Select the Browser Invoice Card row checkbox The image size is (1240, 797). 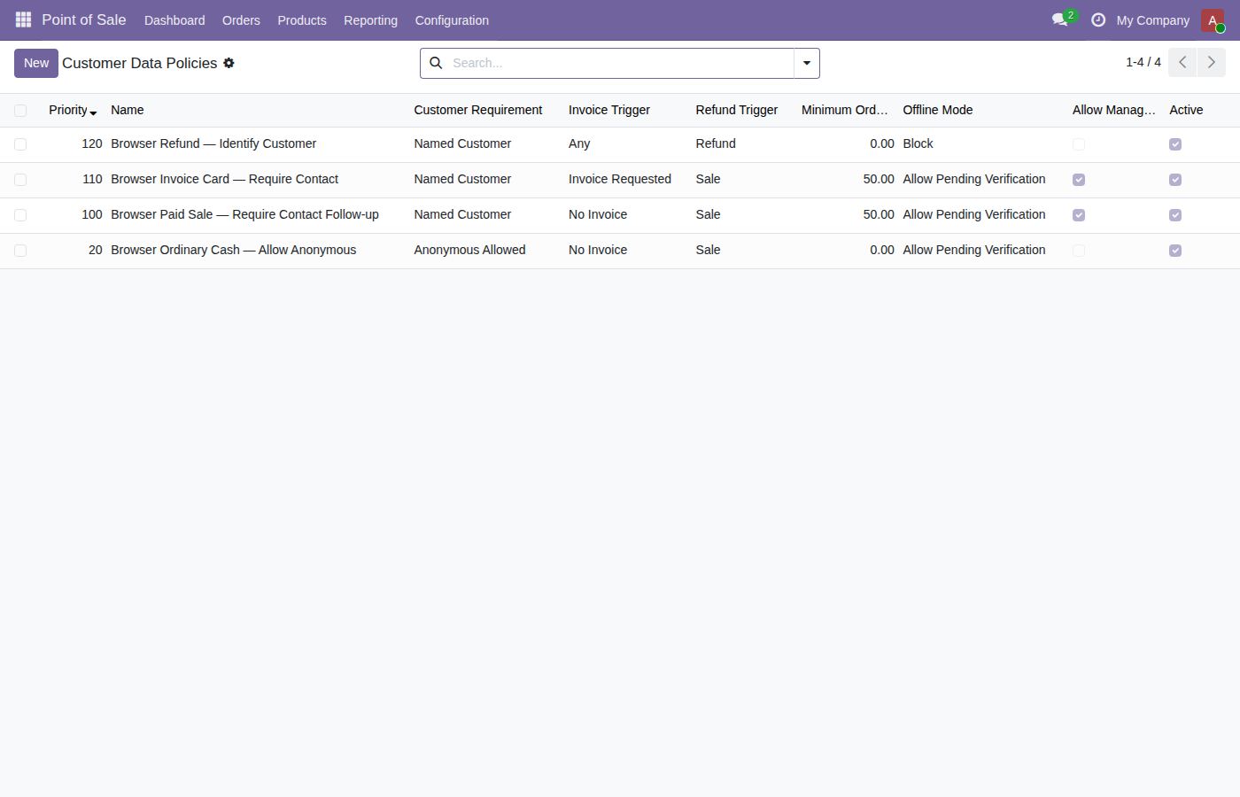pyautogui.click(x=20, y=180)
